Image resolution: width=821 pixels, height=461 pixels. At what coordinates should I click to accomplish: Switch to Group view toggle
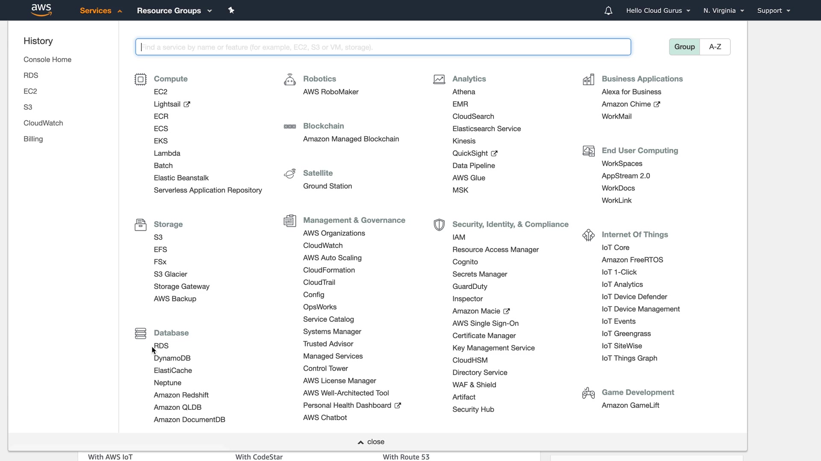(x=684, y=47)
